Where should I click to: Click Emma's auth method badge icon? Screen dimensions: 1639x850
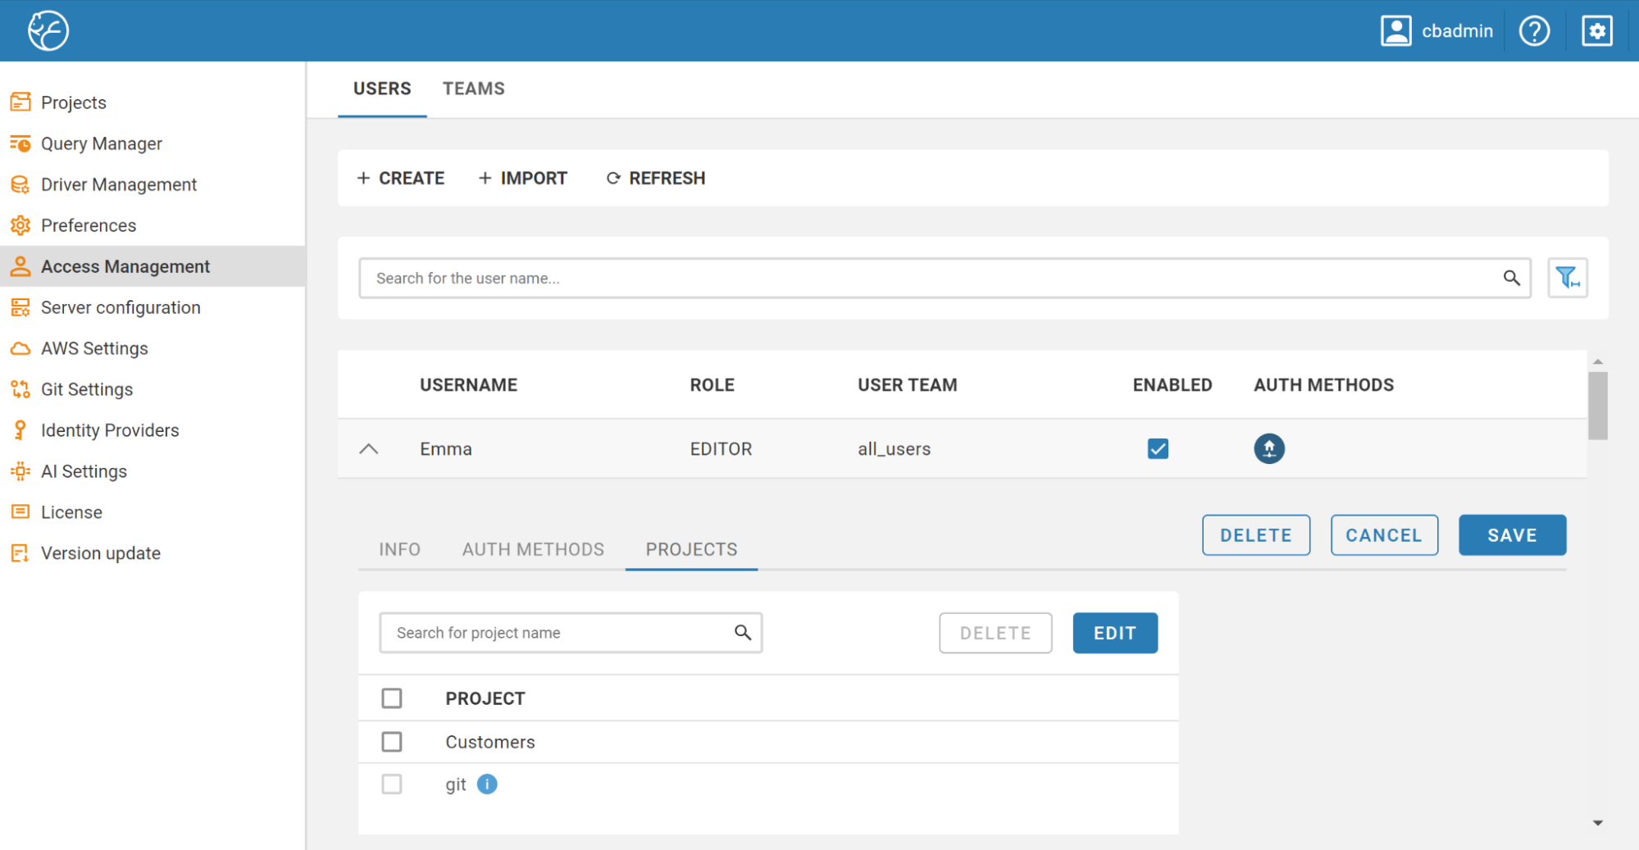1268,448
